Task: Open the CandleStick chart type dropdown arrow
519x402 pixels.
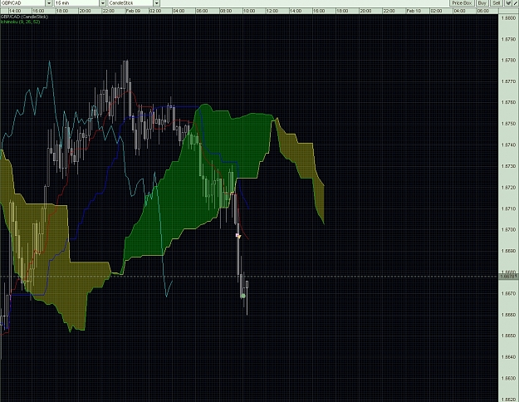Action: pyautogui.click(x=157, y=3)
